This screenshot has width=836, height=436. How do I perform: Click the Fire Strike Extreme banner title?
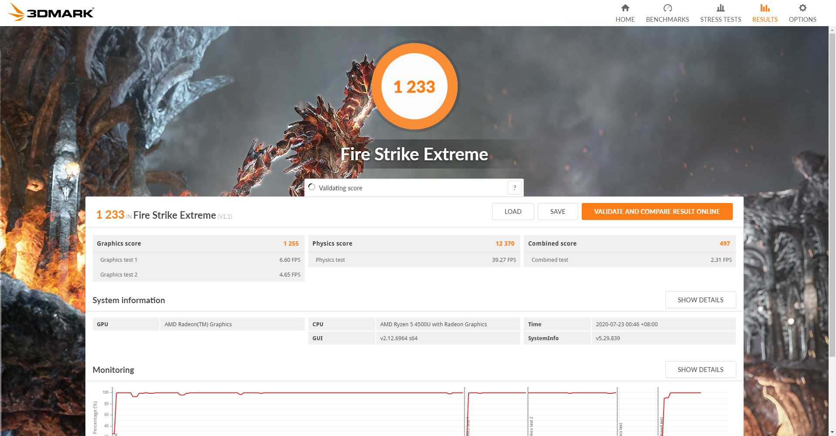(414, 154)
